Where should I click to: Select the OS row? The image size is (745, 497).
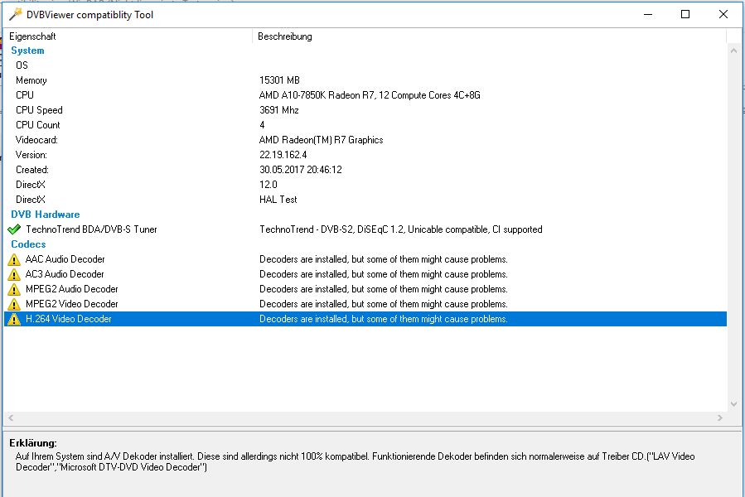(365, 65)
